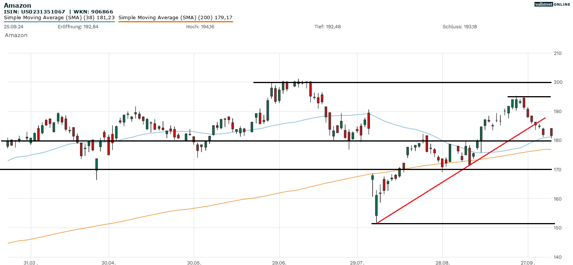This screenshot has width=573, height=265.
Task: Click the SMA (38) 181,23 legend
Action: [59, 17]
